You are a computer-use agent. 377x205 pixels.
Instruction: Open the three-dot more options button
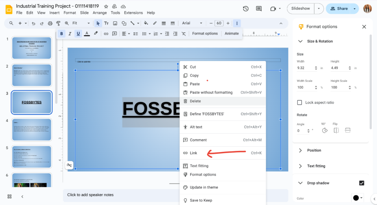237,23
